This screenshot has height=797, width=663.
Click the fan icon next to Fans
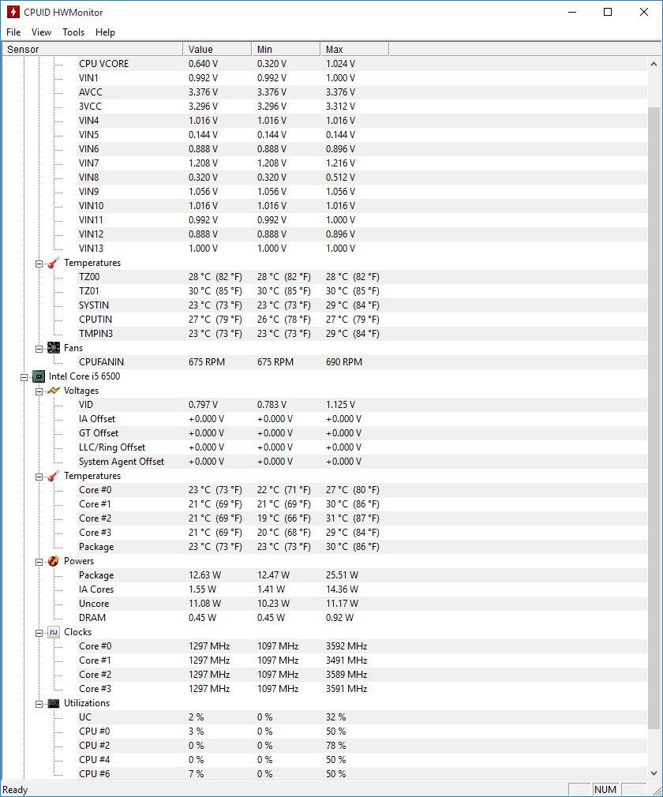tap(54, 348)
